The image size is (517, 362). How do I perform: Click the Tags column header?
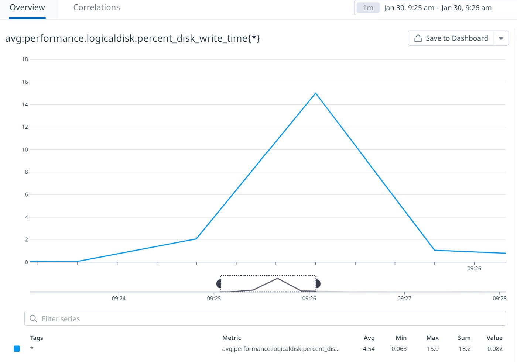(37, 338)
